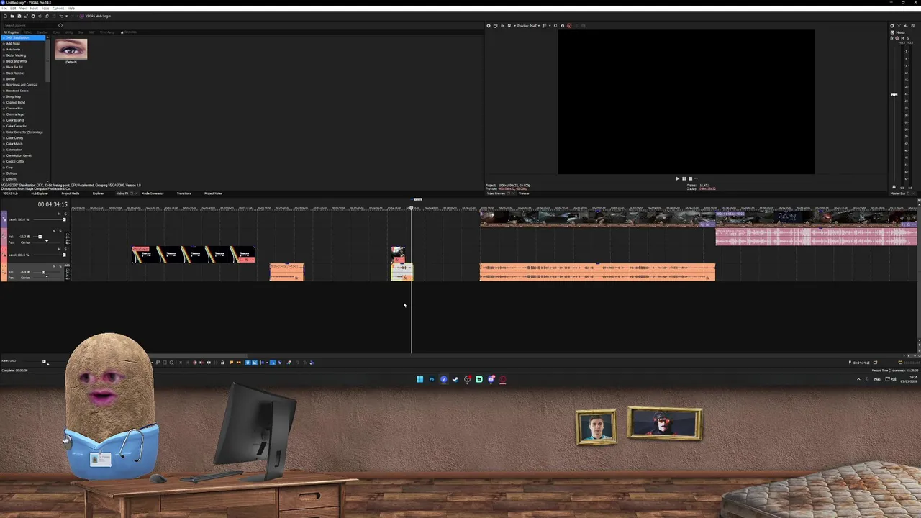
Task: Select the Add Noise effect
Action: 13,43
